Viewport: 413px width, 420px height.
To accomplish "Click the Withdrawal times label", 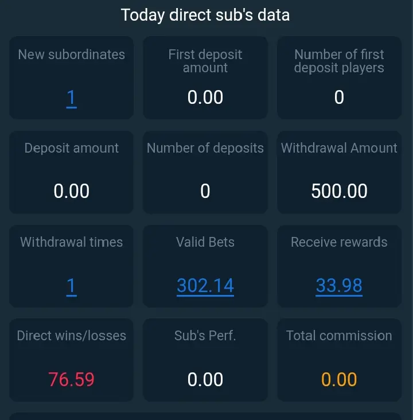I will (x=71, y=242).
